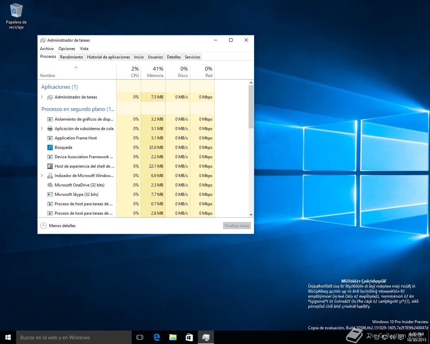This screenshot has height=344, width=430.
Task: Switch to the Detalles tab
Action: (174, 57)
